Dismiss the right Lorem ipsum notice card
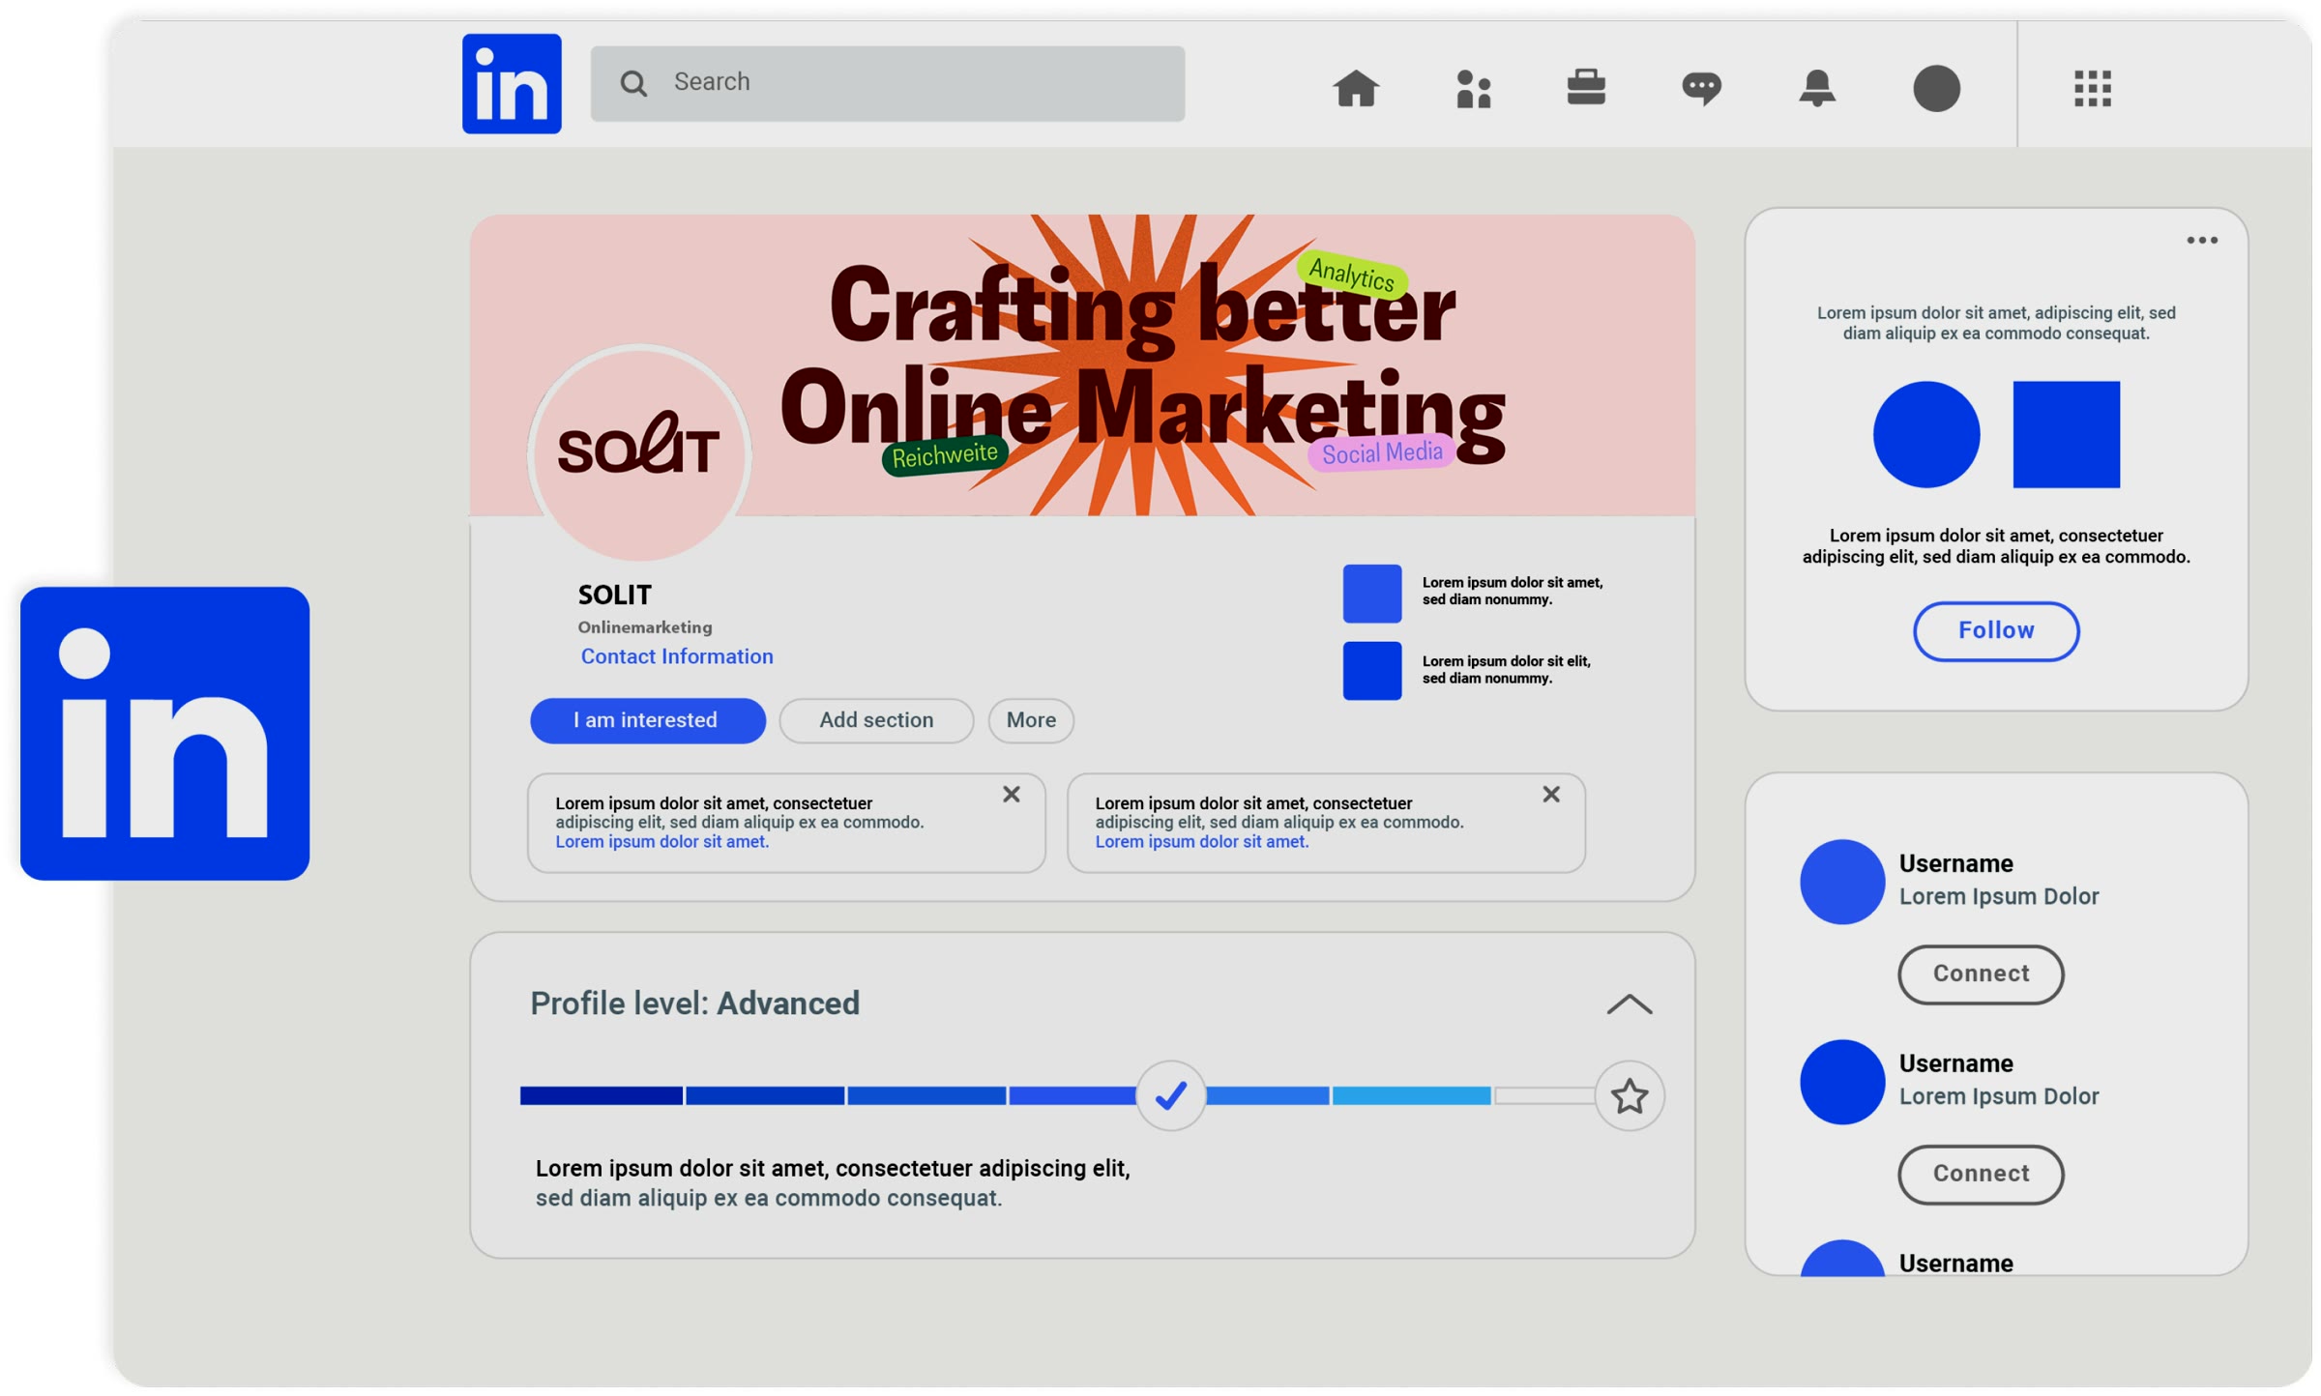 coord(1551,794)
